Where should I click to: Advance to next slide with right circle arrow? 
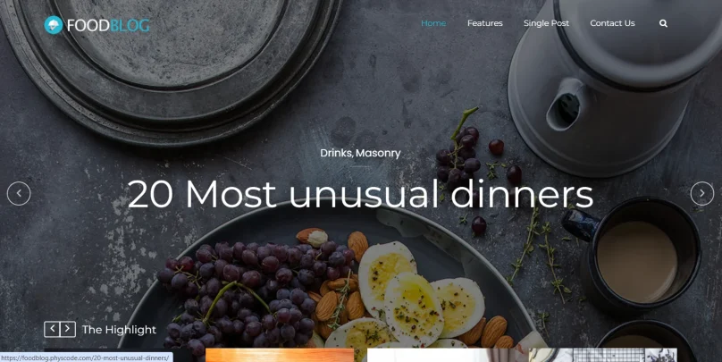(702, 193)
